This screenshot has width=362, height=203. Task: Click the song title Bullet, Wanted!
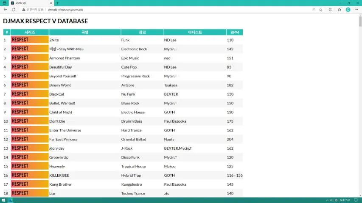pyautogui.click(x=62, y=103)
